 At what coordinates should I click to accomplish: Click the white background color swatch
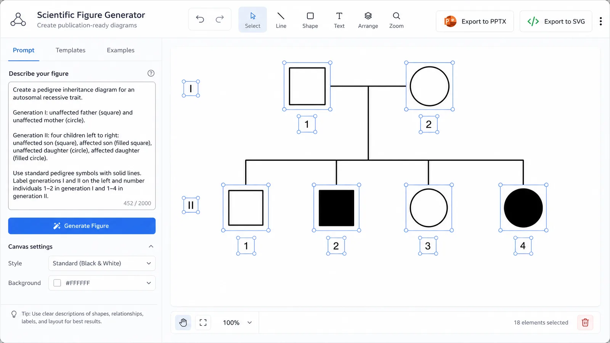click(57, 283)
